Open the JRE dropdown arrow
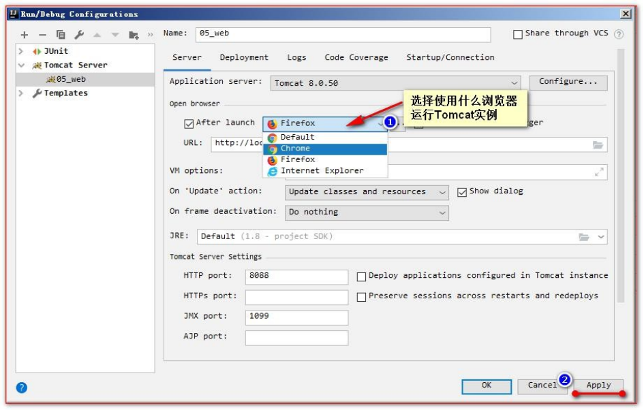Image resolution: width=644 pixels, height=410 pixels. pyautogui.click(x=601, y=237)
